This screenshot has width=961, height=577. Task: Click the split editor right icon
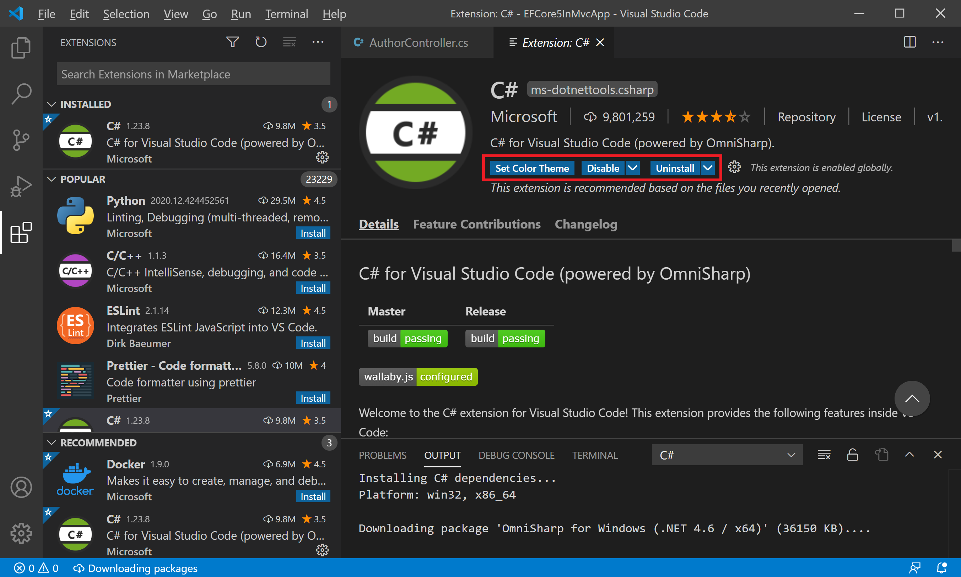tap(909, 42)
